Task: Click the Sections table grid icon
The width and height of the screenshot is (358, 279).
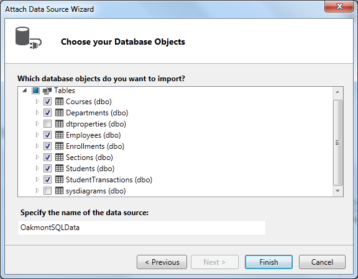Action: coord(59,157)
